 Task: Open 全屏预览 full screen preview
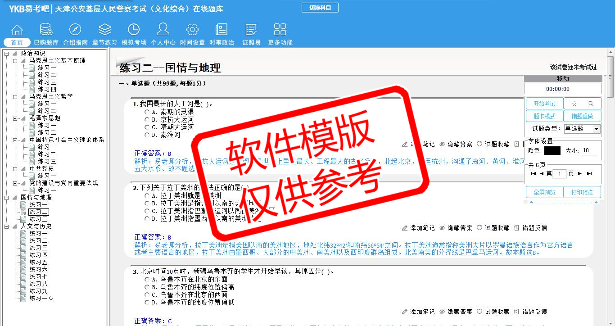point(544,192)
